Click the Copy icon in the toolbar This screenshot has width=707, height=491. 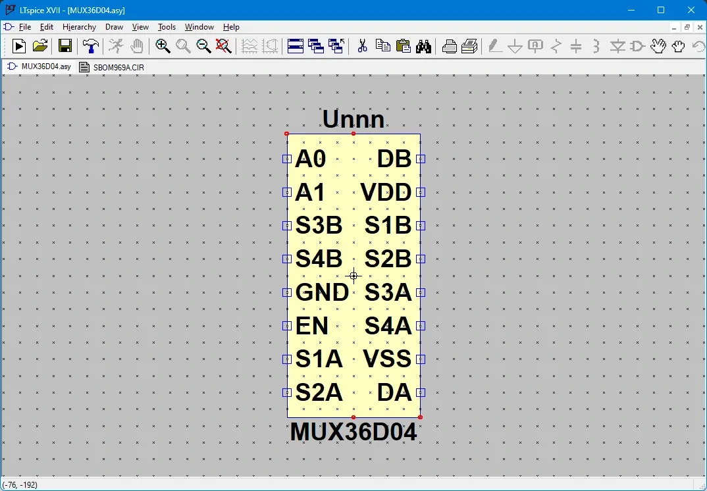[x=383, y=46]
